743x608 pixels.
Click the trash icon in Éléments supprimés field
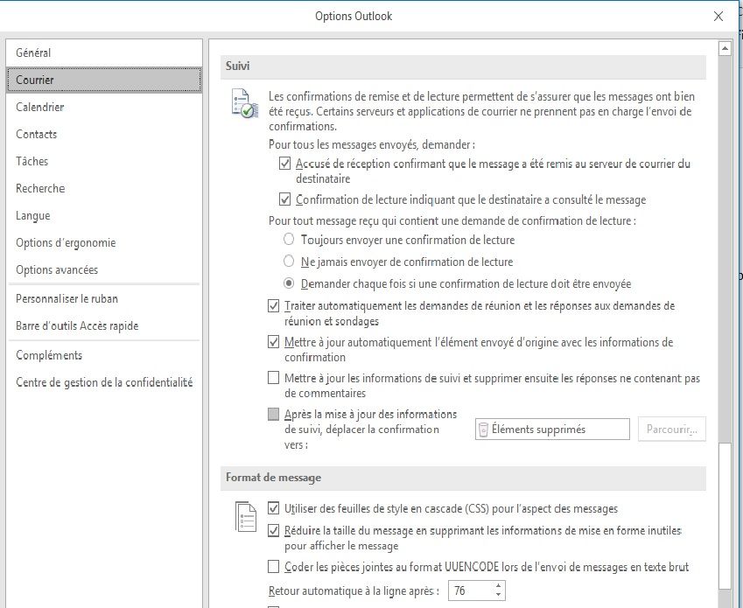[x=483, y=430]
